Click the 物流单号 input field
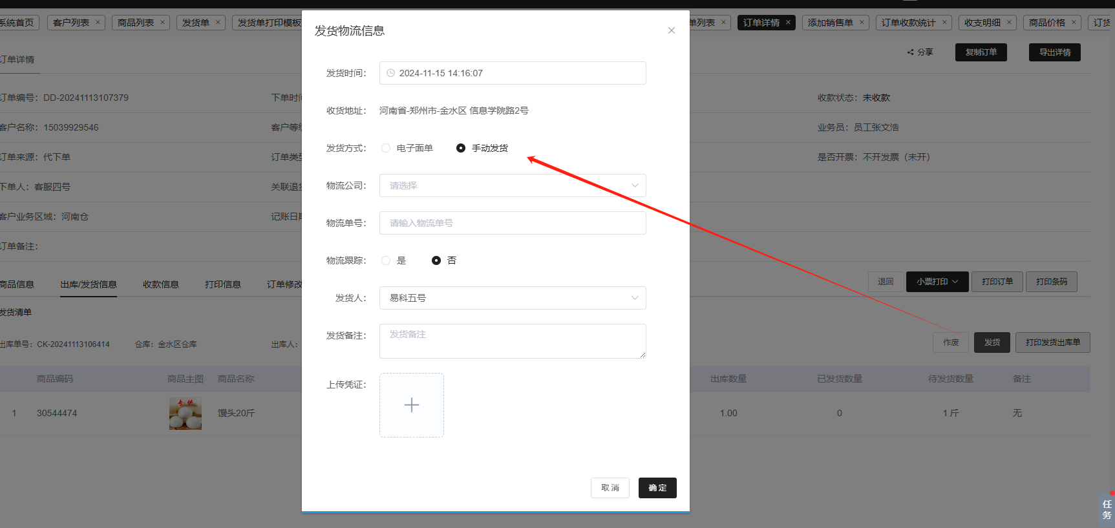Image resolution: width=1115 pixels, height=528 pixels. tap(513, 223)
